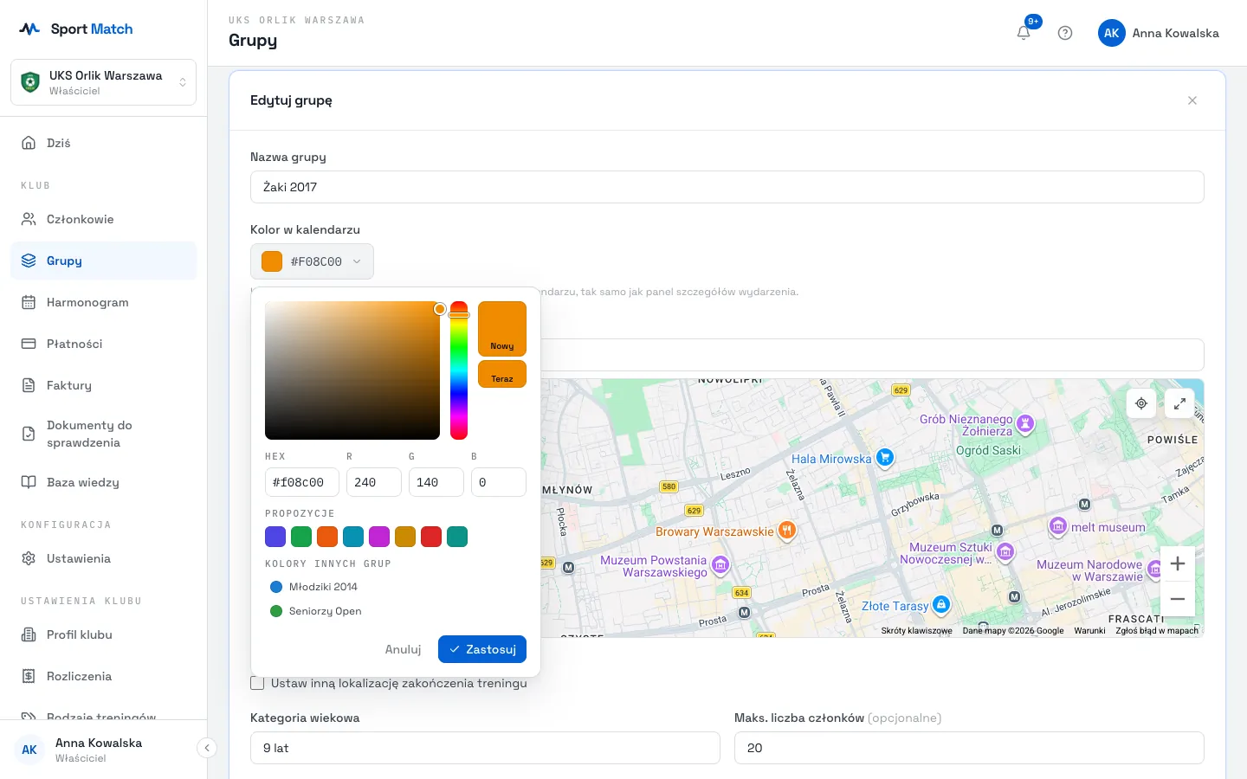The image size is (1247, 779).
Task: Expand map to fullscreen
Action: pyautogui.click(x=1179, y=403)
